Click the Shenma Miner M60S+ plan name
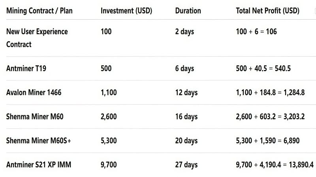The image size is (316, 177). click(39, 141)
